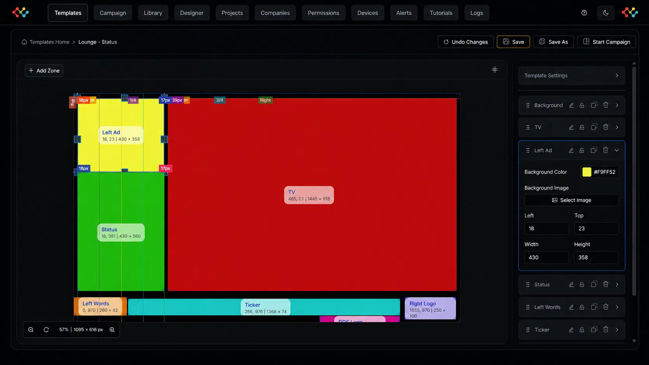
Task: Rename the Status zone with pencil icon
Action: click(x=571, y=285)
